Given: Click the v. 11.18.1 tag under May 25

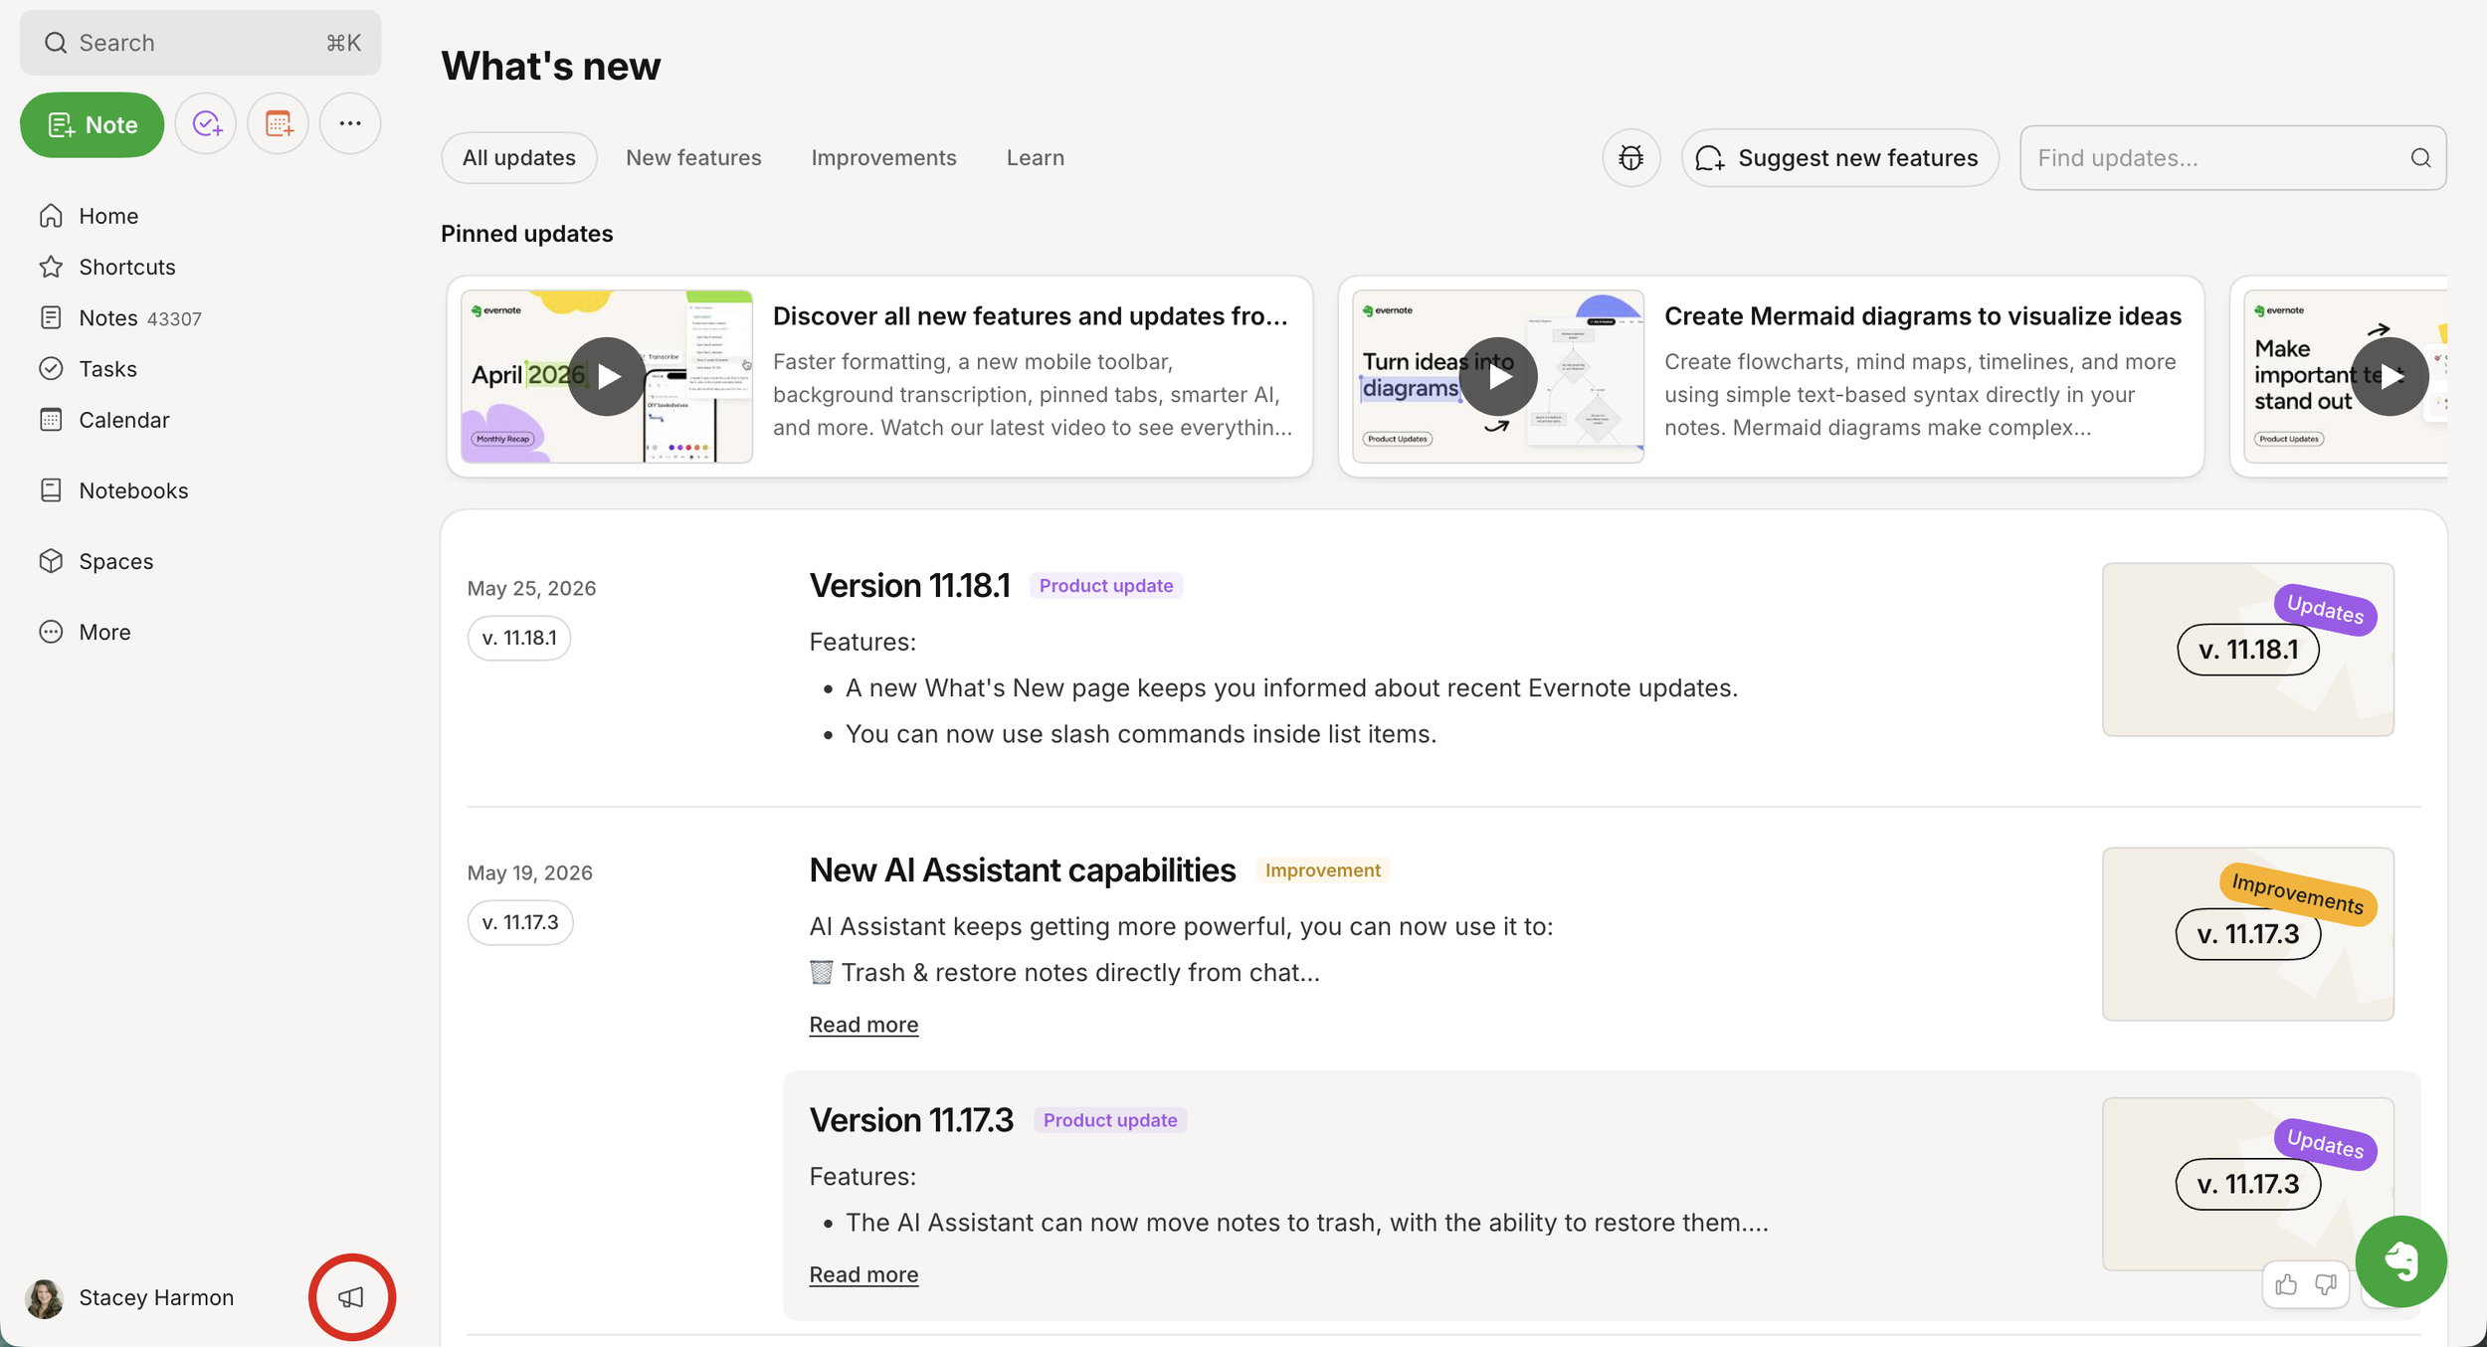Looking at the screenshot, I should tap(519, 638).
